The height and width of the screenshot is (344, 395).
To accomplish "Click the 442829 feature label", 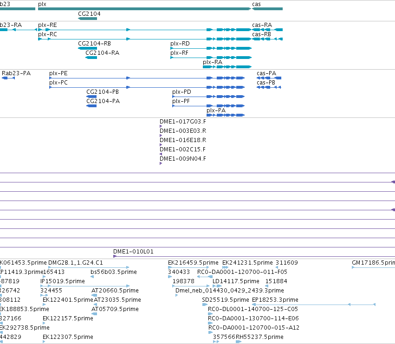I will (x=11, y=337).
